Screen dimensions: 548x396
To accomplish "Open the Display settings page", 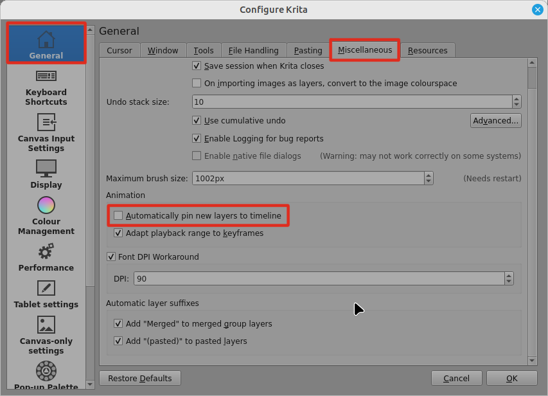I will (46, 174).
